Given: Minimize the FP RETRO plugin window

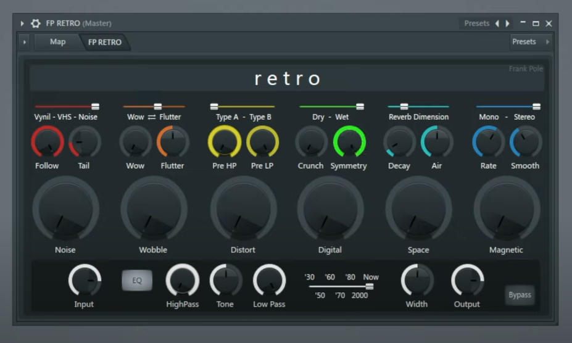Looking at the screenshot, I should [523, 23].
